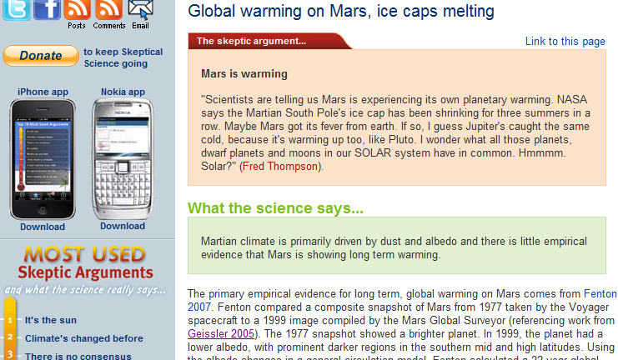This screenshot has height=360, width=618.
Task: Open the Twitter icon link
Action: pos(18,8)
